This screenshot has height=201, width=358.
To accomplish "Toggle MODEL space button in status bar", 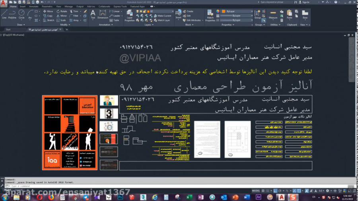I will [256, 191].
